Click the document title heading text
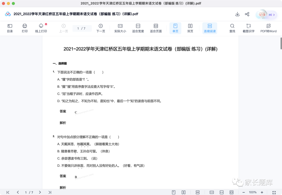This screenshot has width=282, height=195. [140, 49]
